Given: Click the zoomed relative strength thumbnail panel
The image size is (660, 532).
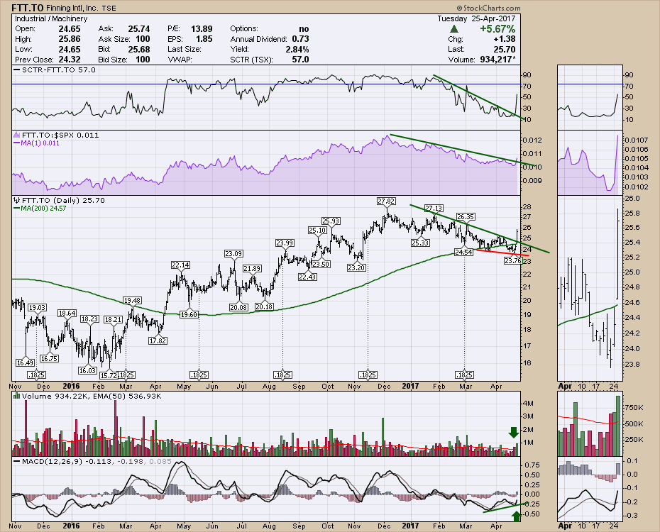Looking at the screenshot, I should pyautogui.click(x=590, y=162).
